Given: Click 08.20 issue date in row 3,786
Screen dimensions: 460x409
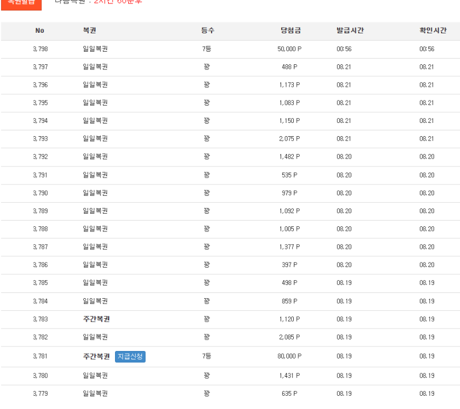Looking at the screenshot, I should tap(344, 265).
